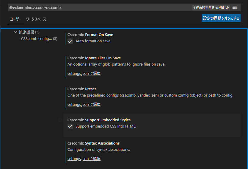The image size is (248, 169).
Task: Click the Csscomb: Syntax Associations title
Action: coord(93,143)
